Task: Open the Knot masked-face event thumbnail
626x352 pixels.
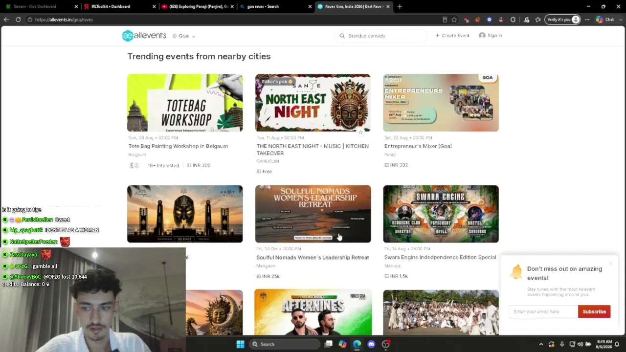Action: (x=185, y=214)
